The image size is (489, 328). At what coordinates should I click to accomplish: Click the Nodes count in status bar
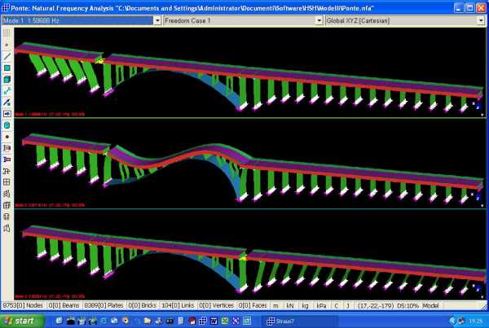pyautogui.click(x=23, y=304)
